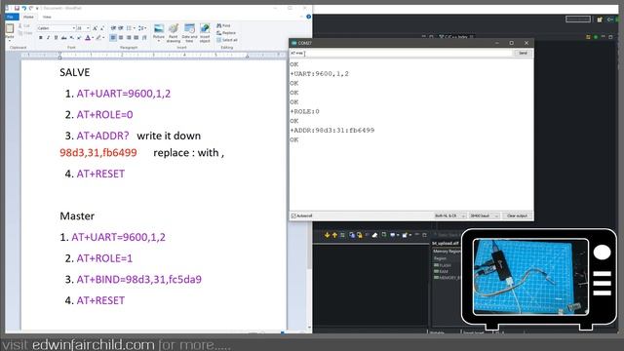Click the Paste button in WordPad ribbon
This screenshot has height=351, width=624.
(x=10, y=32)
